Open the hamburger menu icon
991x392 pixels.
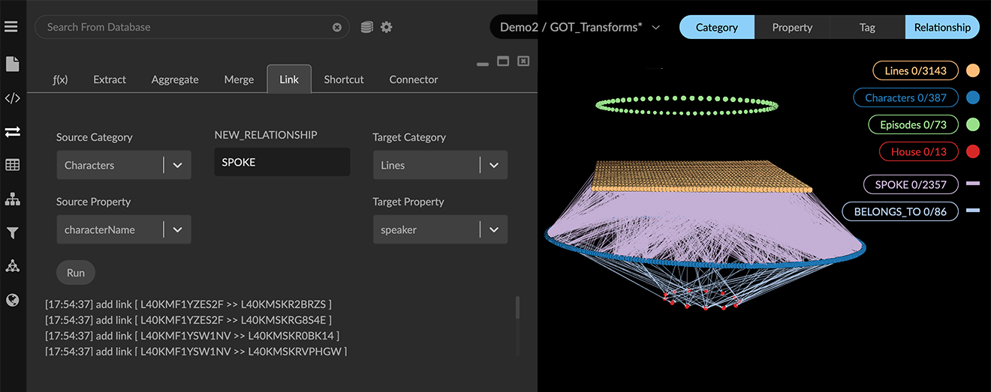[11, 27]
